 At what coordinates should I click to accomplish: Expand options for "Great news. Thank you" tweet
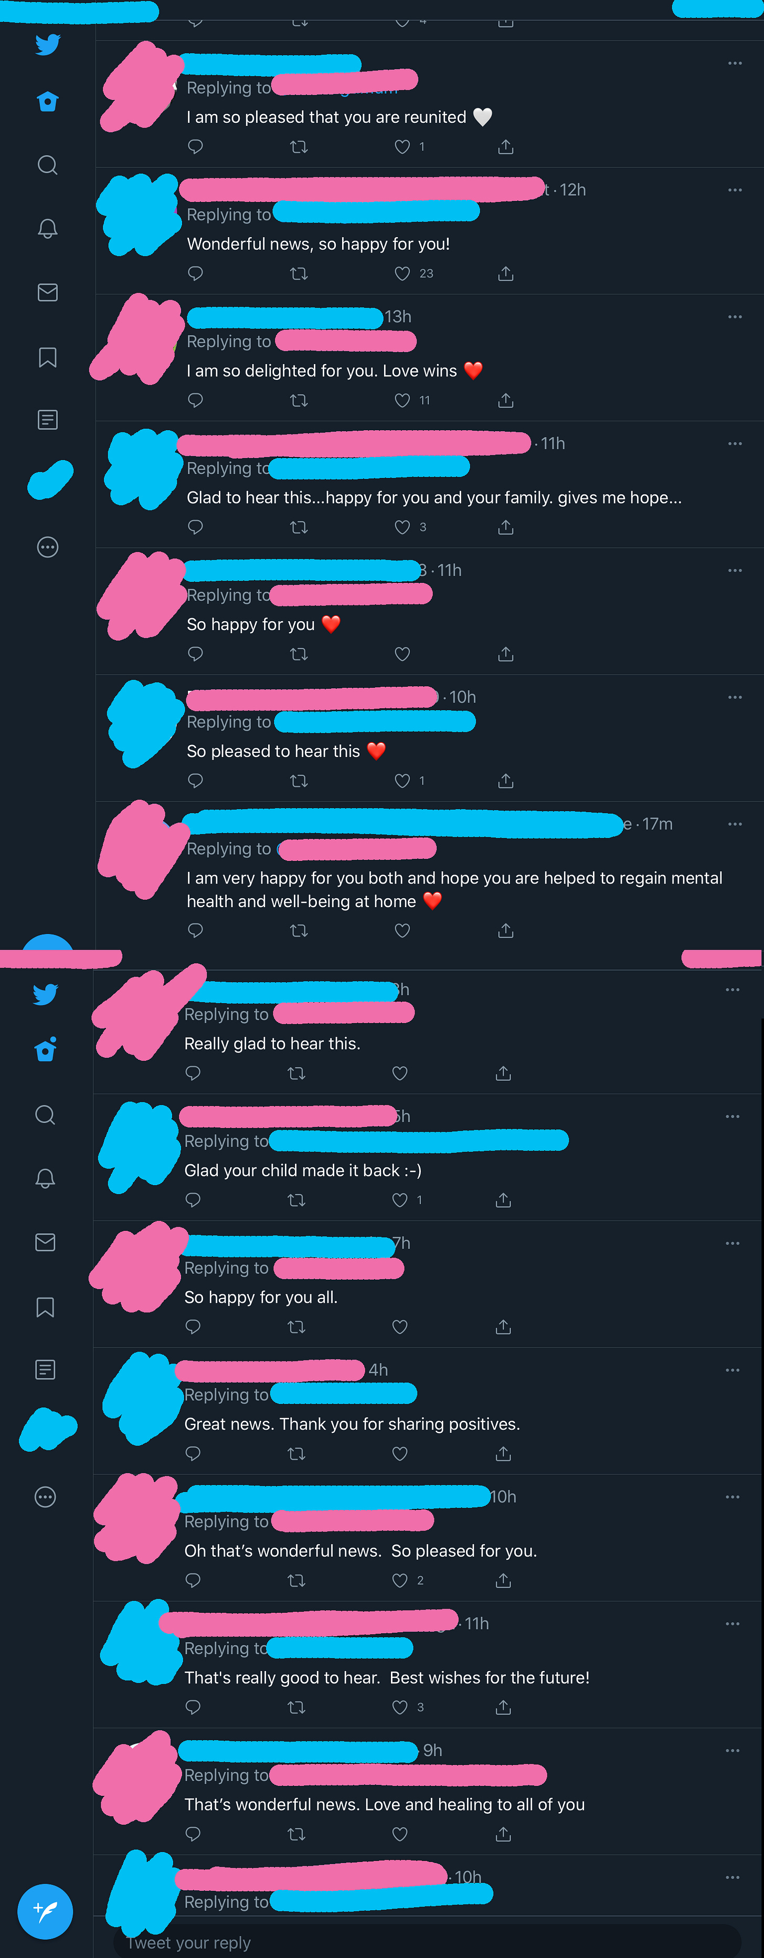coord(732,1370)
